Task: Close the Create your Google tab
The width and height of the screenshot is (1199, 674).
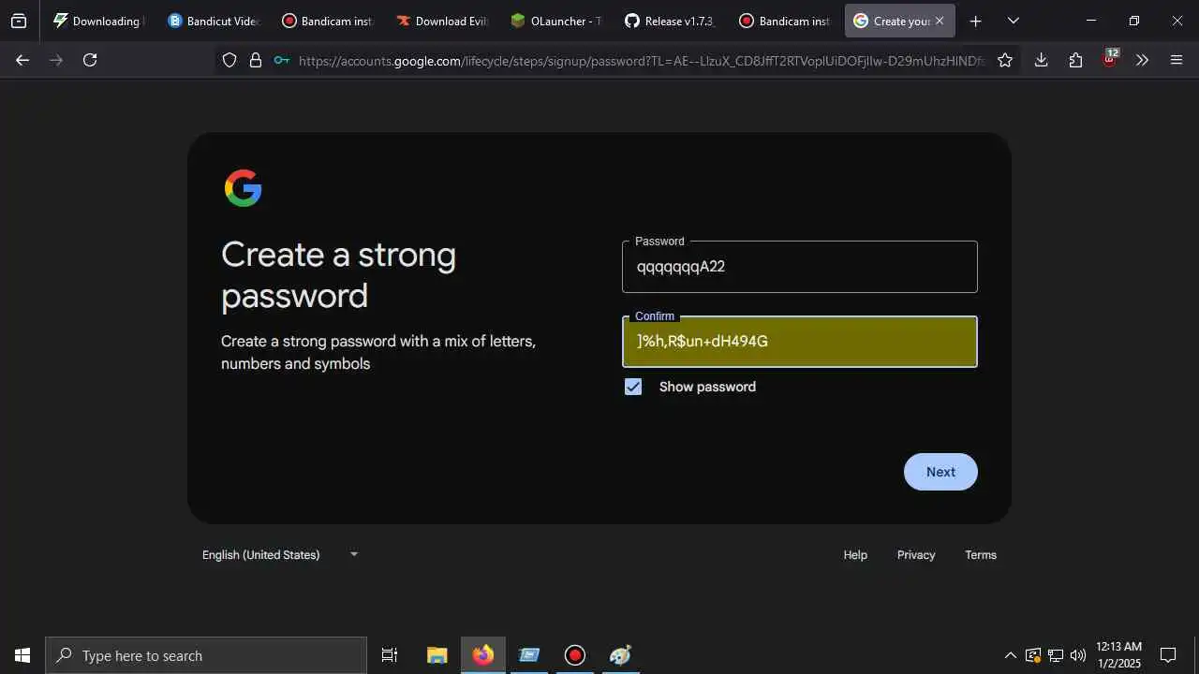Action: (940, 21)
